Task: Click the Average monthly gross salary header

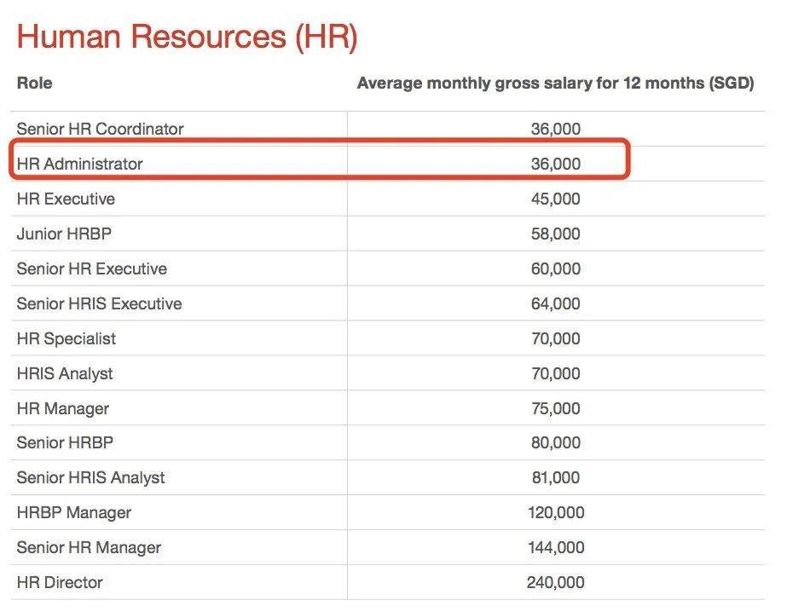Action: pyautogui.click(x=555, y=84)
